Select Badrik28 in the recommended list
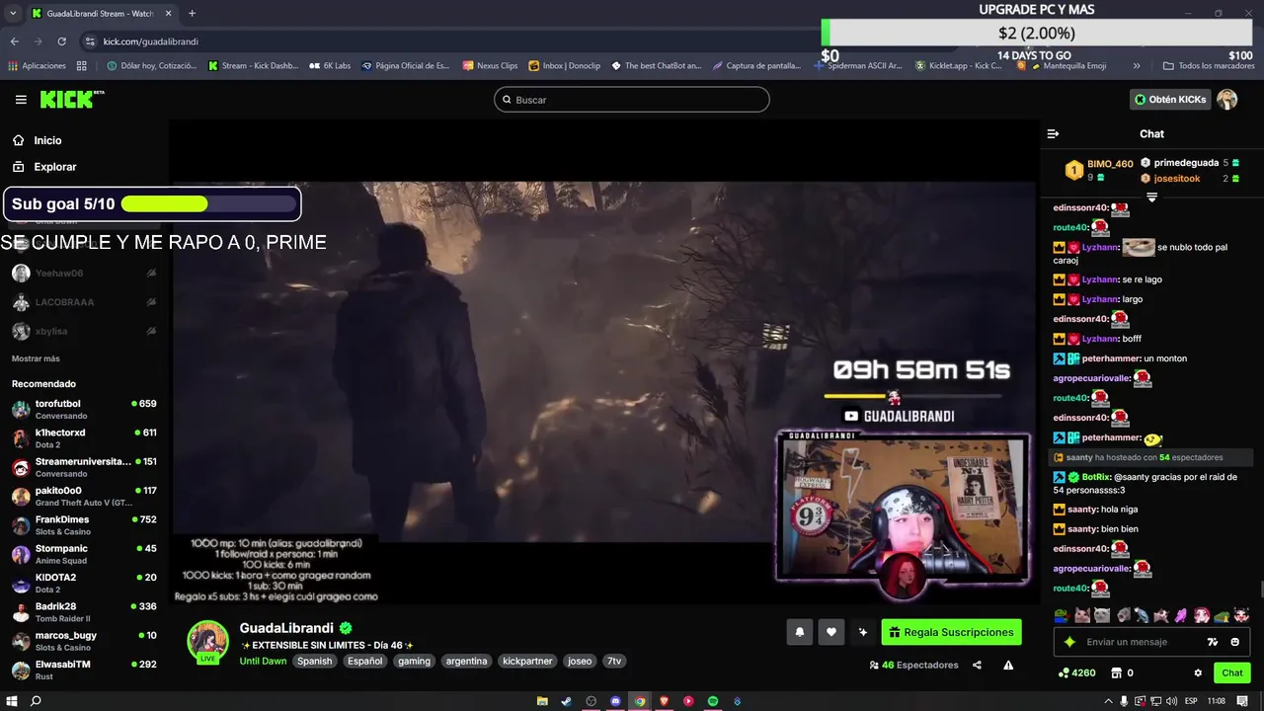Screen dimensions: 1264x711 84,611
